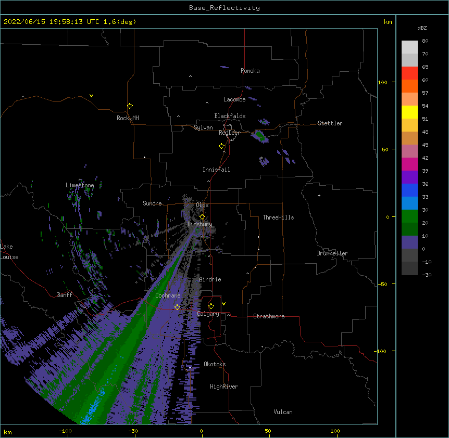The image size is (449, 438).
Task: Click the Sundre city label
Action: [152, 203]
